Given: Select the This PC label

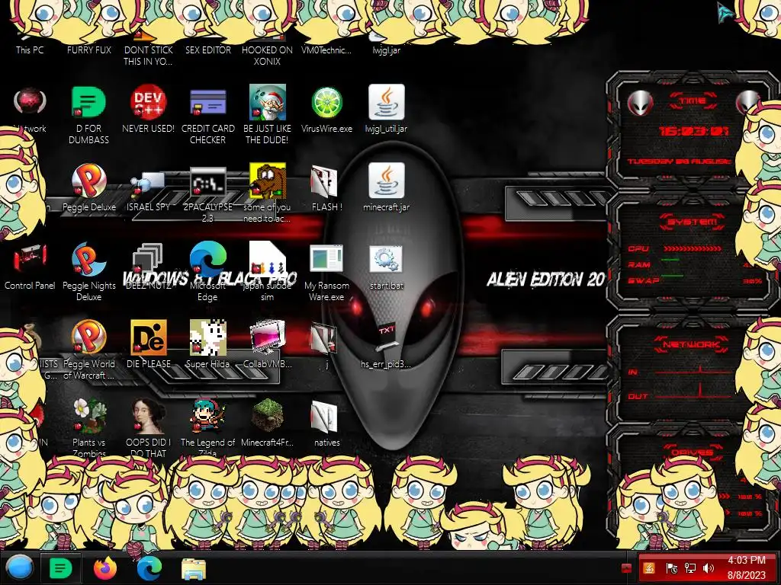Looking at the screenshot, I should click(x=30, y=50).
